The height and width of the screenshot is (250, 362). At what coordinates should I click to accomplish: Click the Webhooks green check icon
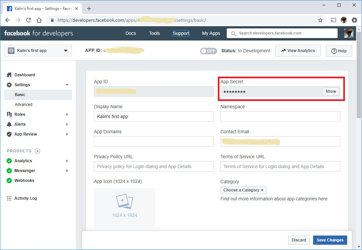coord(9,181)
